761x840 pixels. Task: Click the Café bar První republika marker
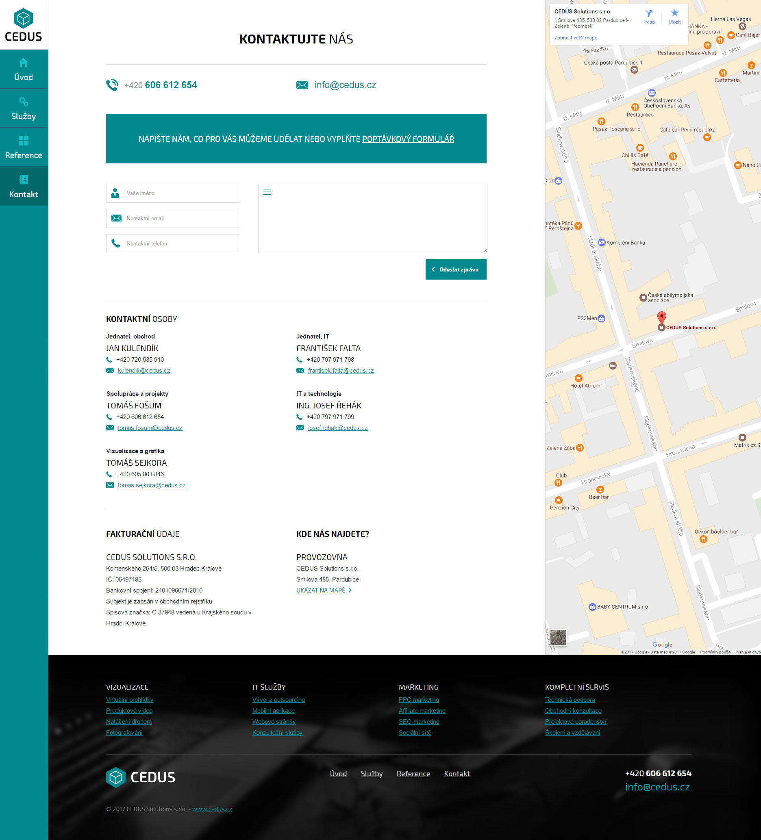707,137
